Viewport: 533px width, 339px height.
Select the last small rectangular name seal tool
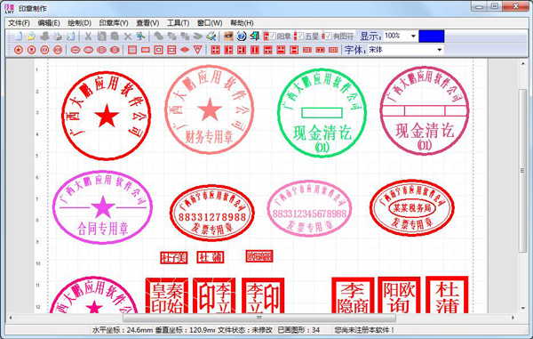(333, 50)
